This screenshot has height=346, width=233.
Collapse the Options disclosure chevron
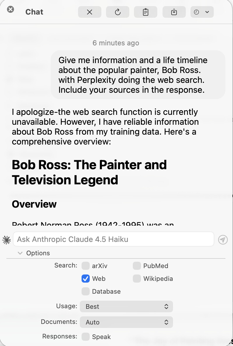coord(20,253)
